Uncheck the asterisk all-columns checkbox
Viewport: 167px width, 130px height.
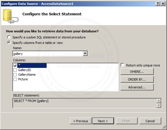coord(15,65)
